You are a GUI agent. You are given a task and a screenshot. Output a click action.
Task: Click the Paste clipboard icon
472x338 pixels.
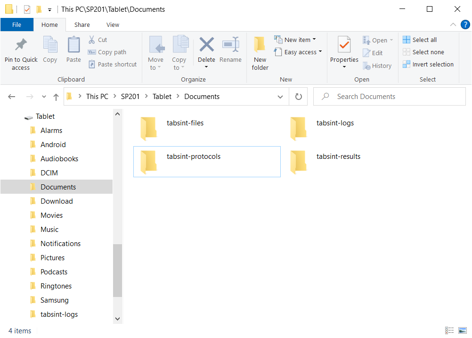[x=73, y=45]
